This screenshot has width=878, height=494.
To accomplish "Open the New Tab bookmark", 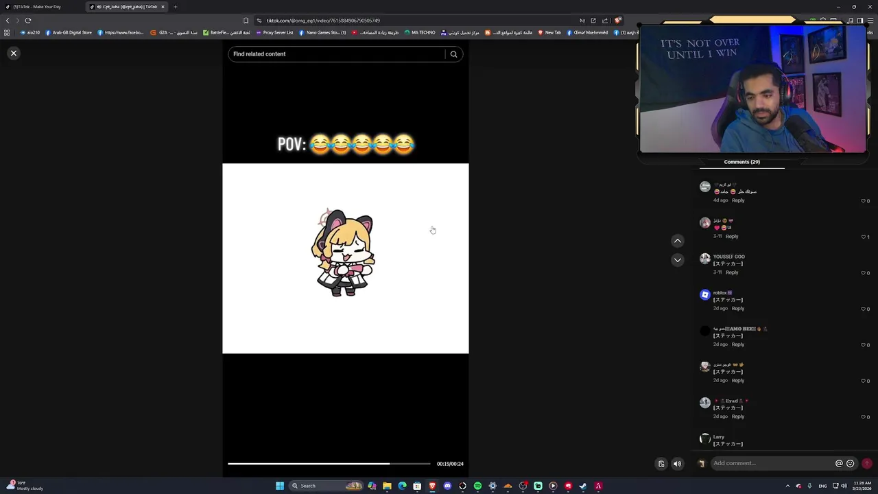I will [549, 32].
